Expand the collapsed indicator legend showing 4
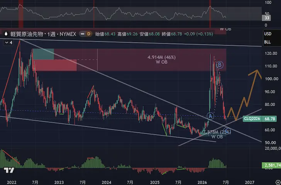 point(8,42)
